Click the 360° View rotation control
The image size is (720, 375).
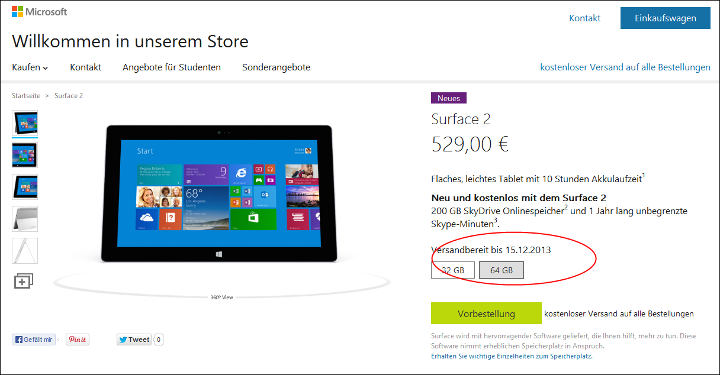(221, 298)
